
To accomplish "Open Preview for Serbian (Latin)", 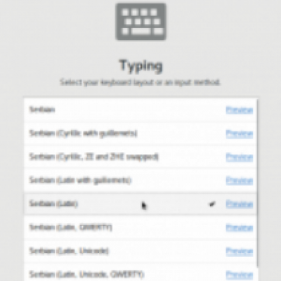I will click(240, 204).
